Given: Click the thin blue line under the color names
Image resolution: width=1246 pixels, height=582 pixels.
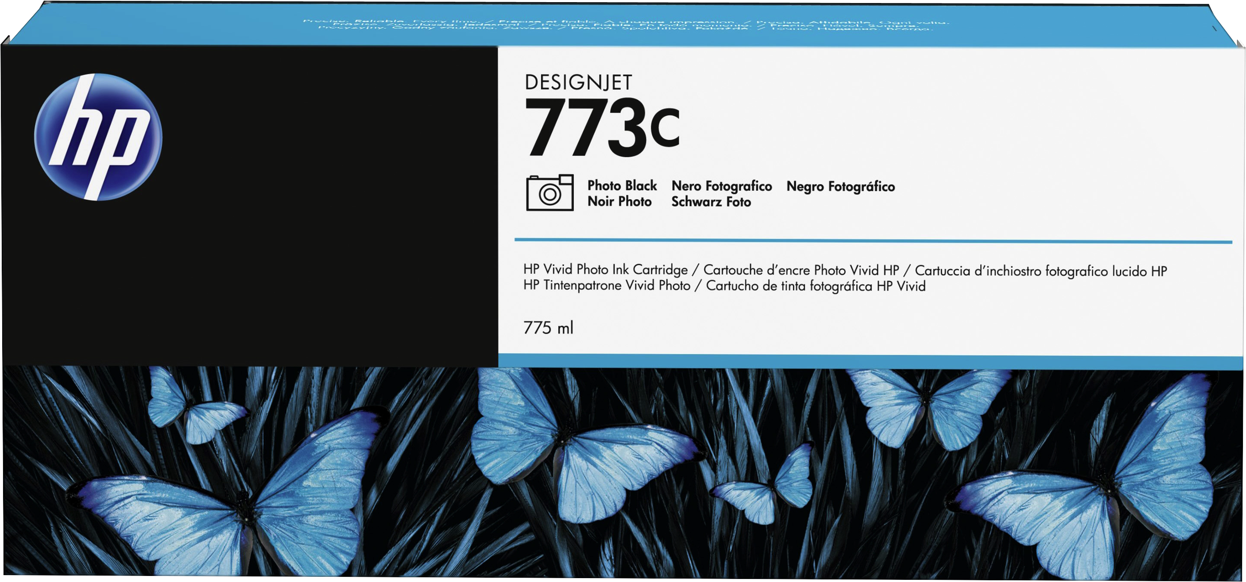Looking at the screenshot, I should (871, 240).
